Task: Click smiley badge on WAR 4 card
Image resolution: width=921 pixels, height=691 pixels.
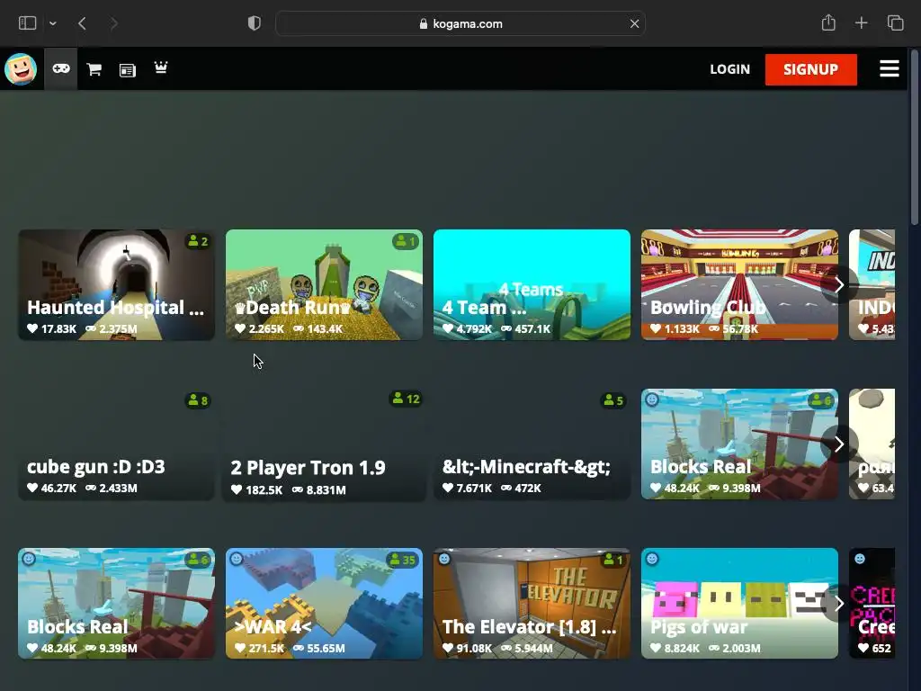Action: point(237,559)
